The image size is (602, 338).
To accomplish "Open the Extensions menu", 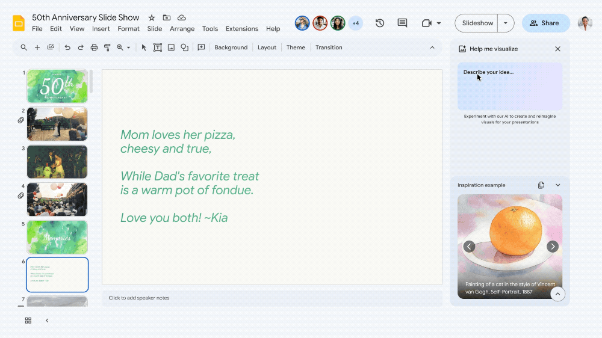I will (x=241, y=29).
